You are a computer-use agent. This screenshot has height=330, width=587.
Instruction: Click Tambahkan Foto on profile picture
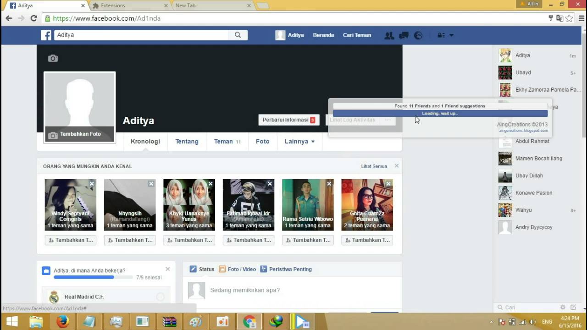coord(80,134)
